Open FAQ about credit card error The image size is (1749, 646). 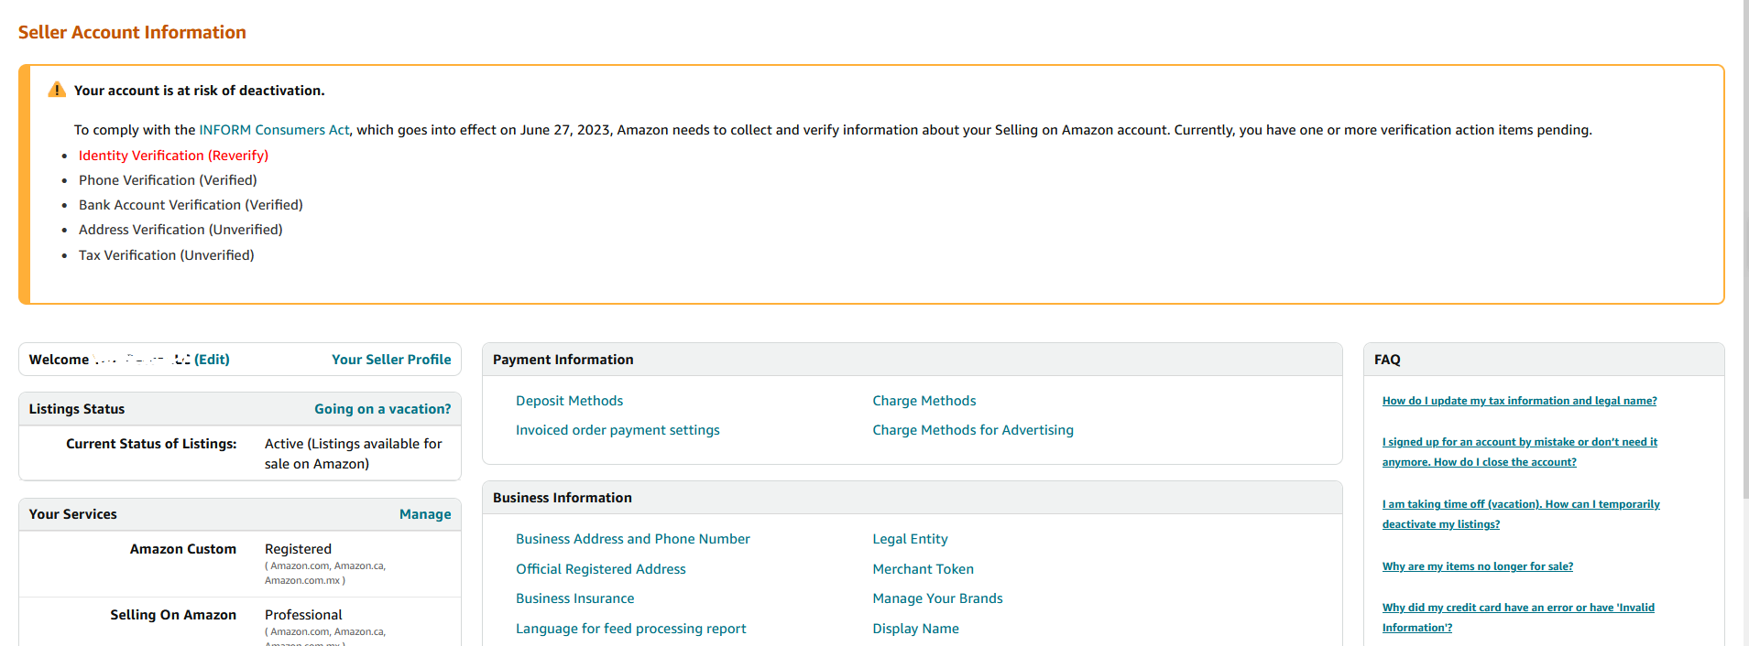[1518, 618]
